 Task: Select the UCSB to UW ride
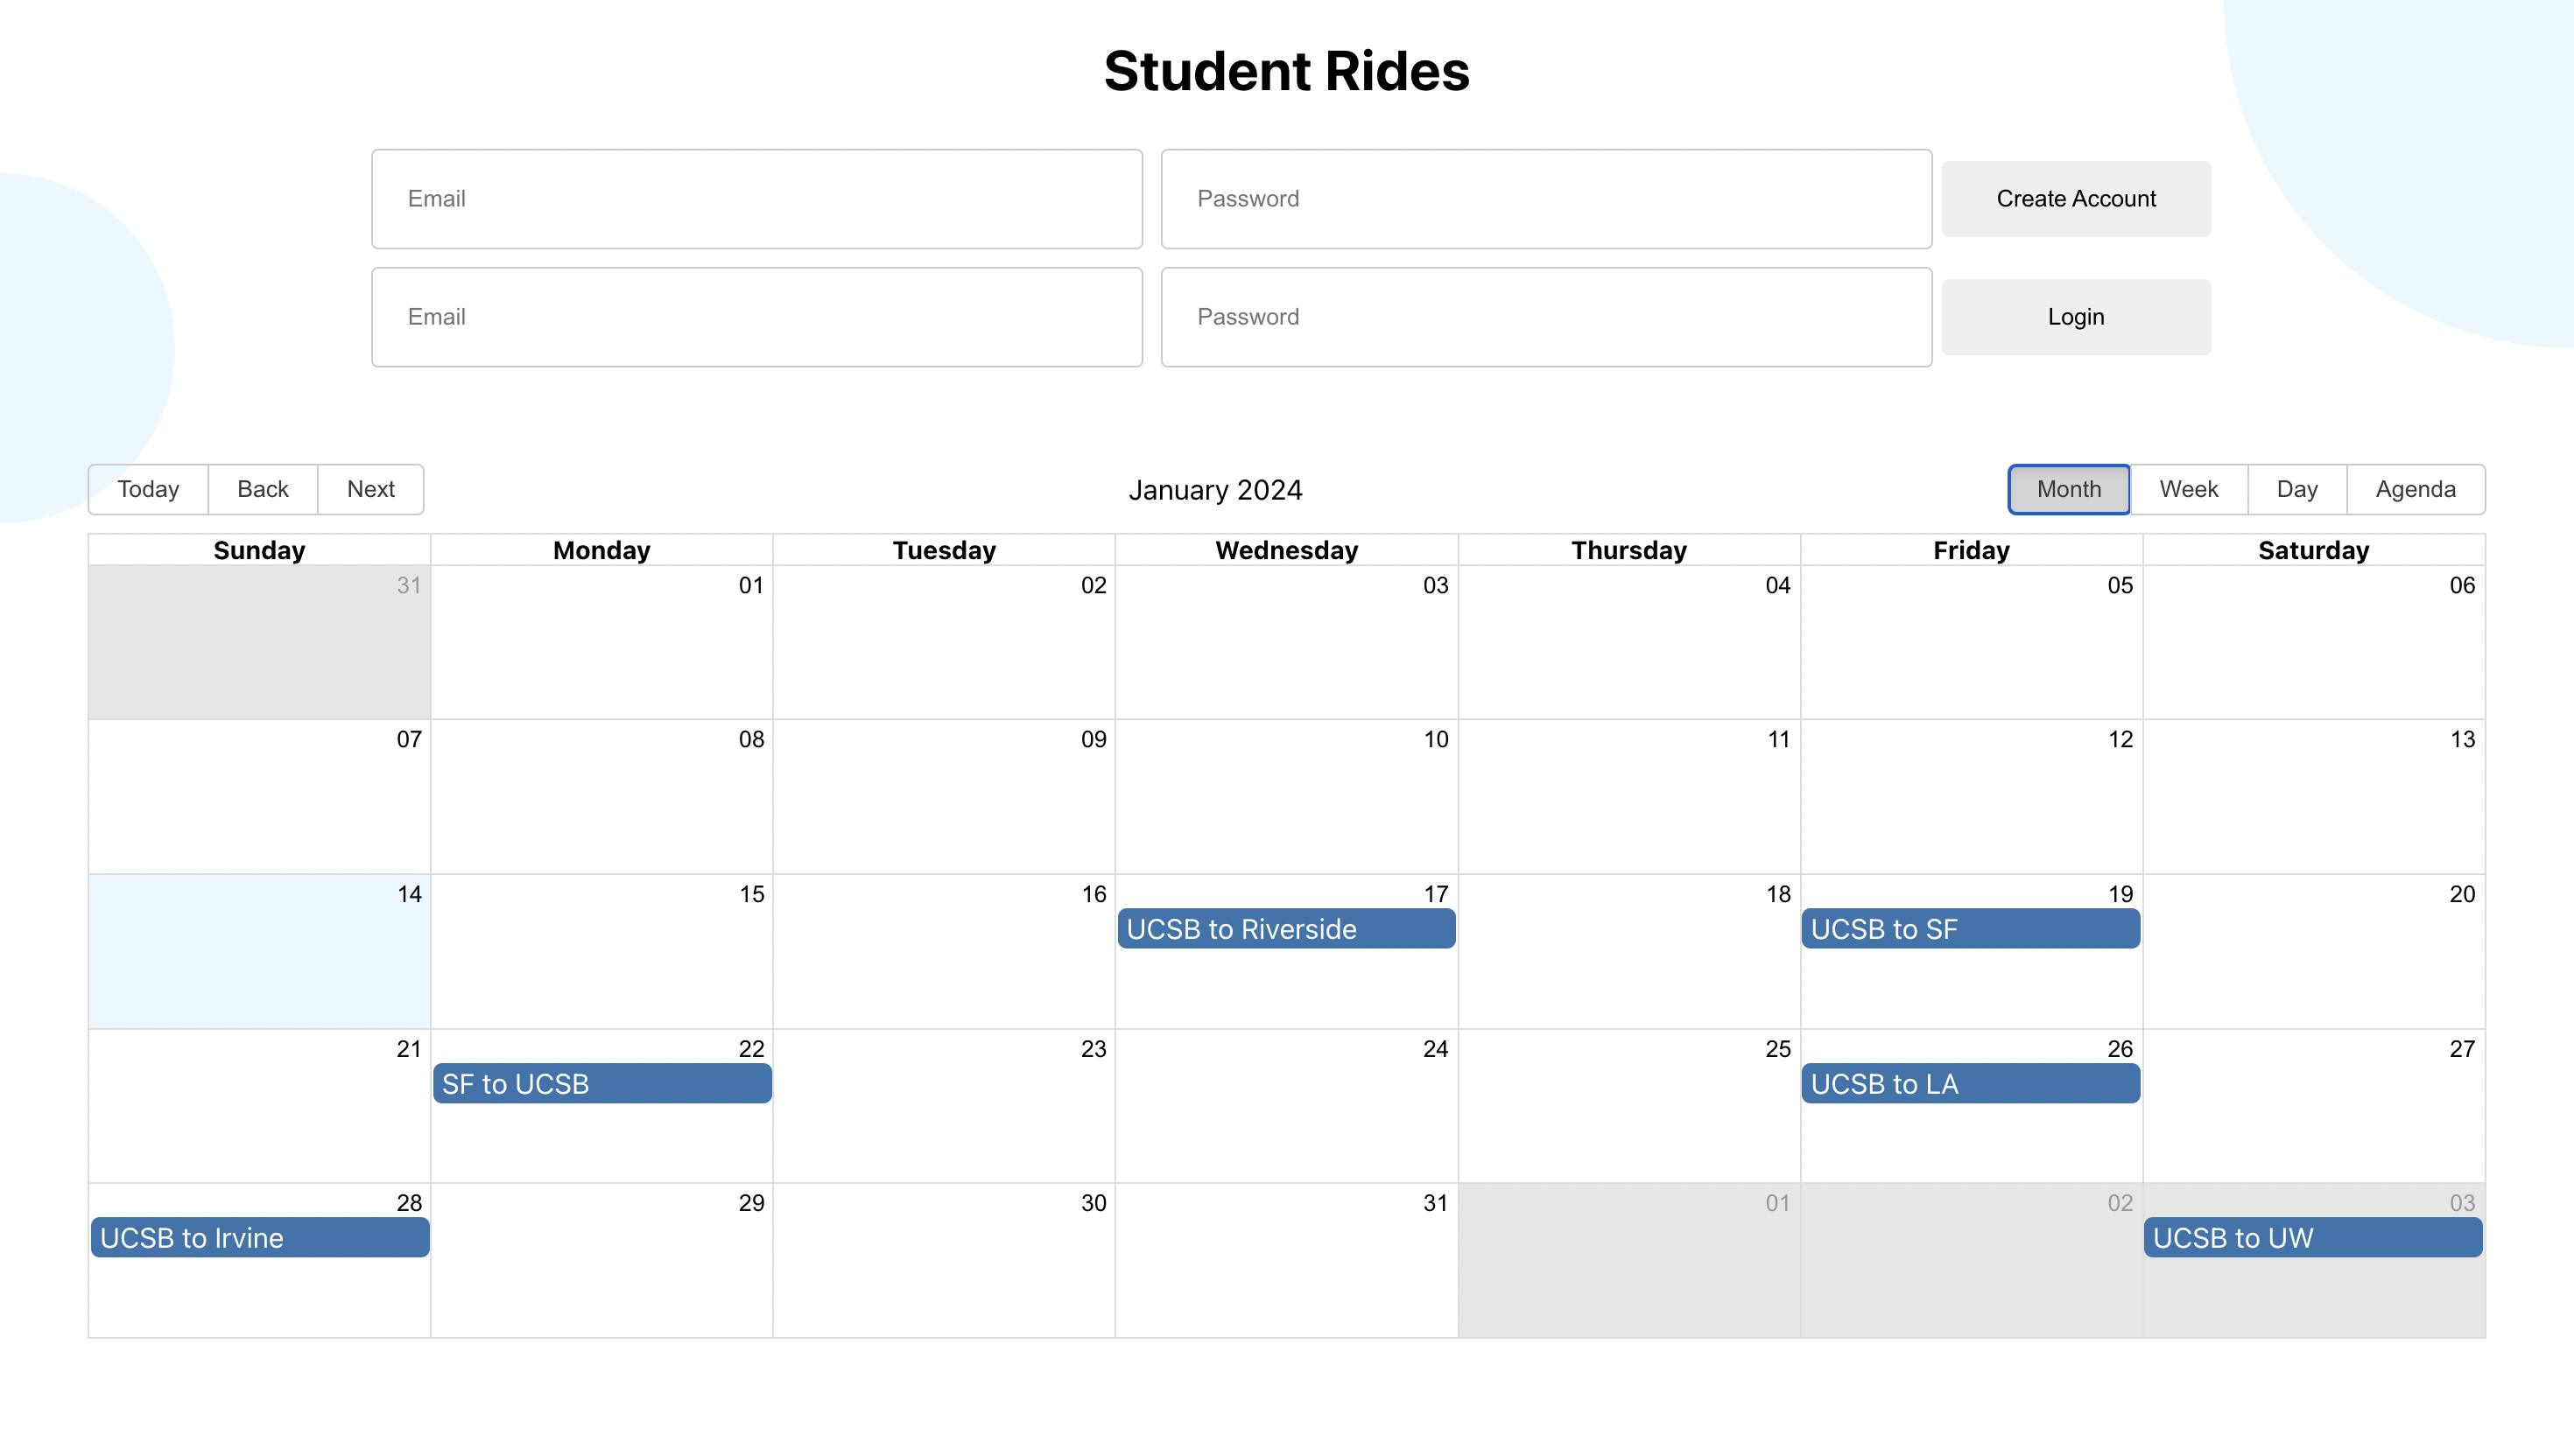[x=2312, y=1238]
